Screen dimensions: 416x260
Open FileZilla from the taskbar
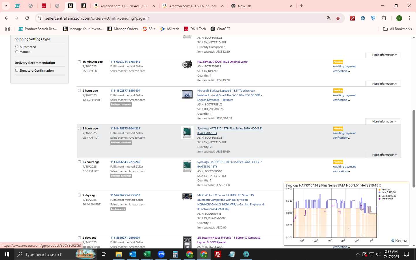218,254
